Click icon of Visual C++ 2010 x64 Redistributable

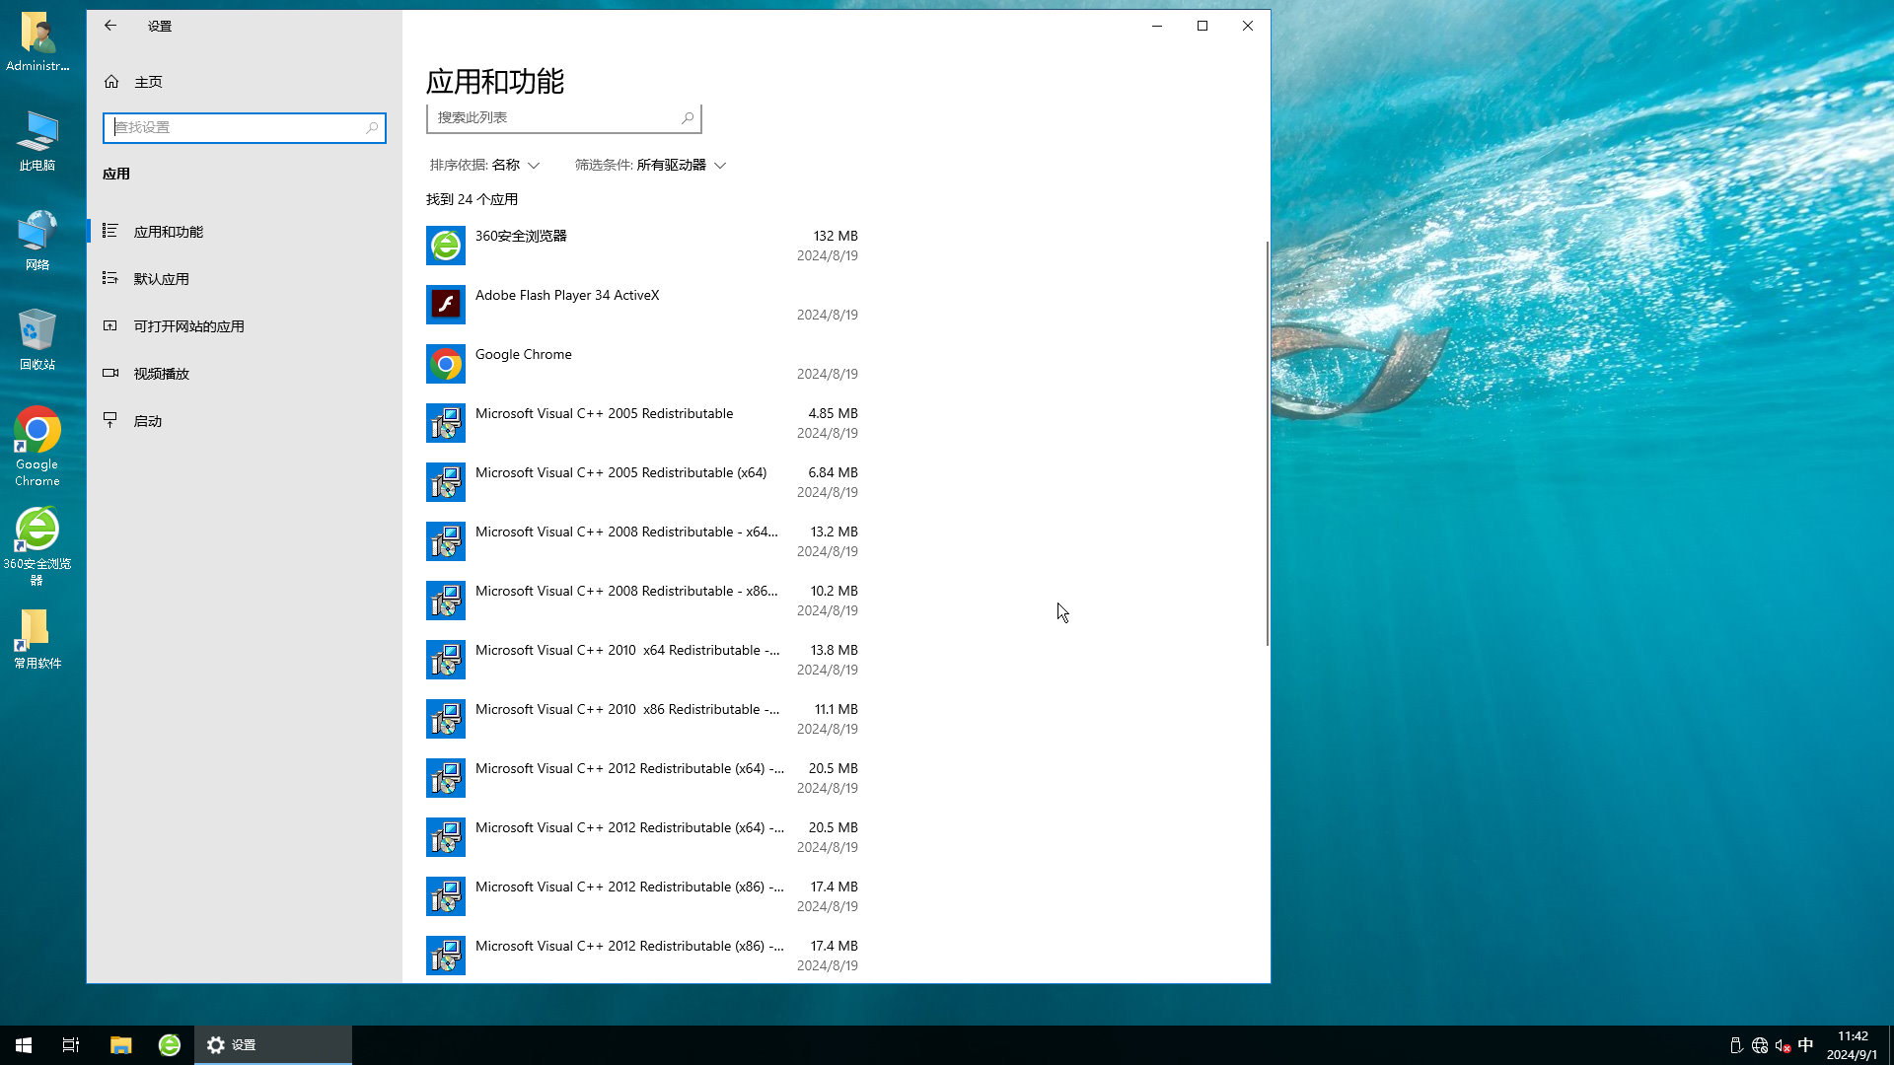point(446,660)
